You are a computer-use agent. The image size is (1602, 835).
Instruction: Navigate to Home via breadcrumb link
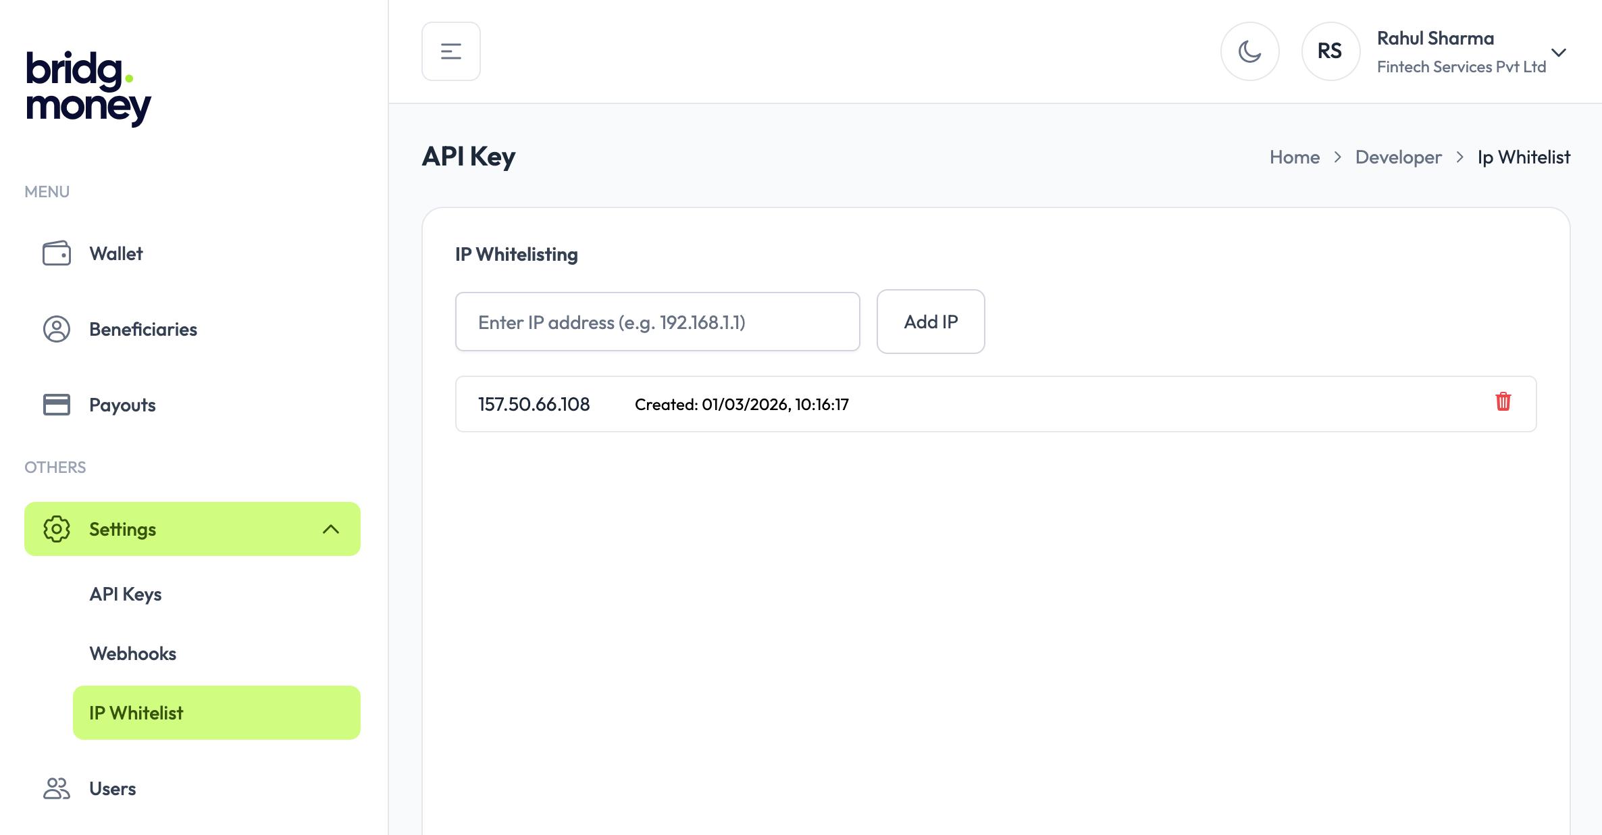point(1294,157)
